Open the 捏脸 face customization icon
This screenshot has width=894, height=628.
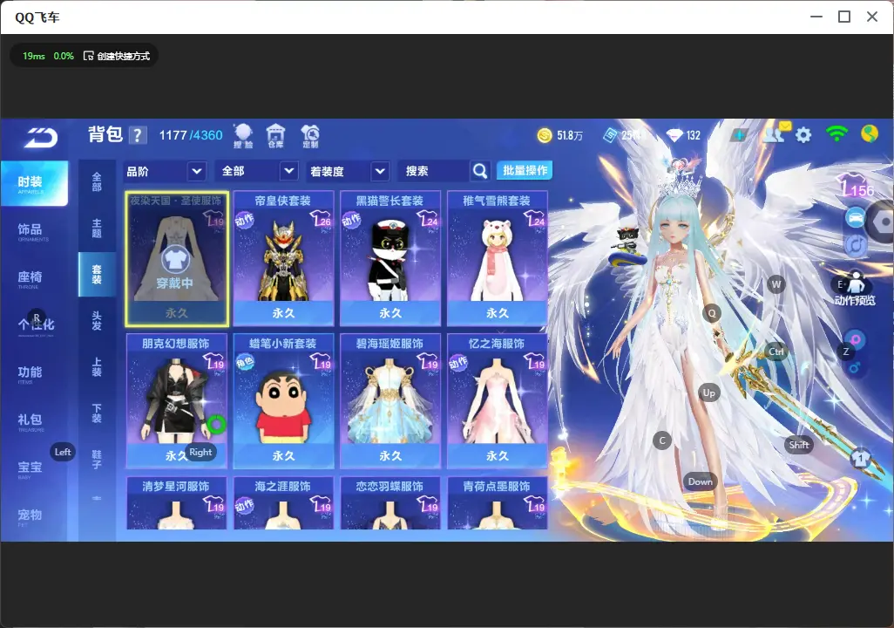(x=243, y=136)
